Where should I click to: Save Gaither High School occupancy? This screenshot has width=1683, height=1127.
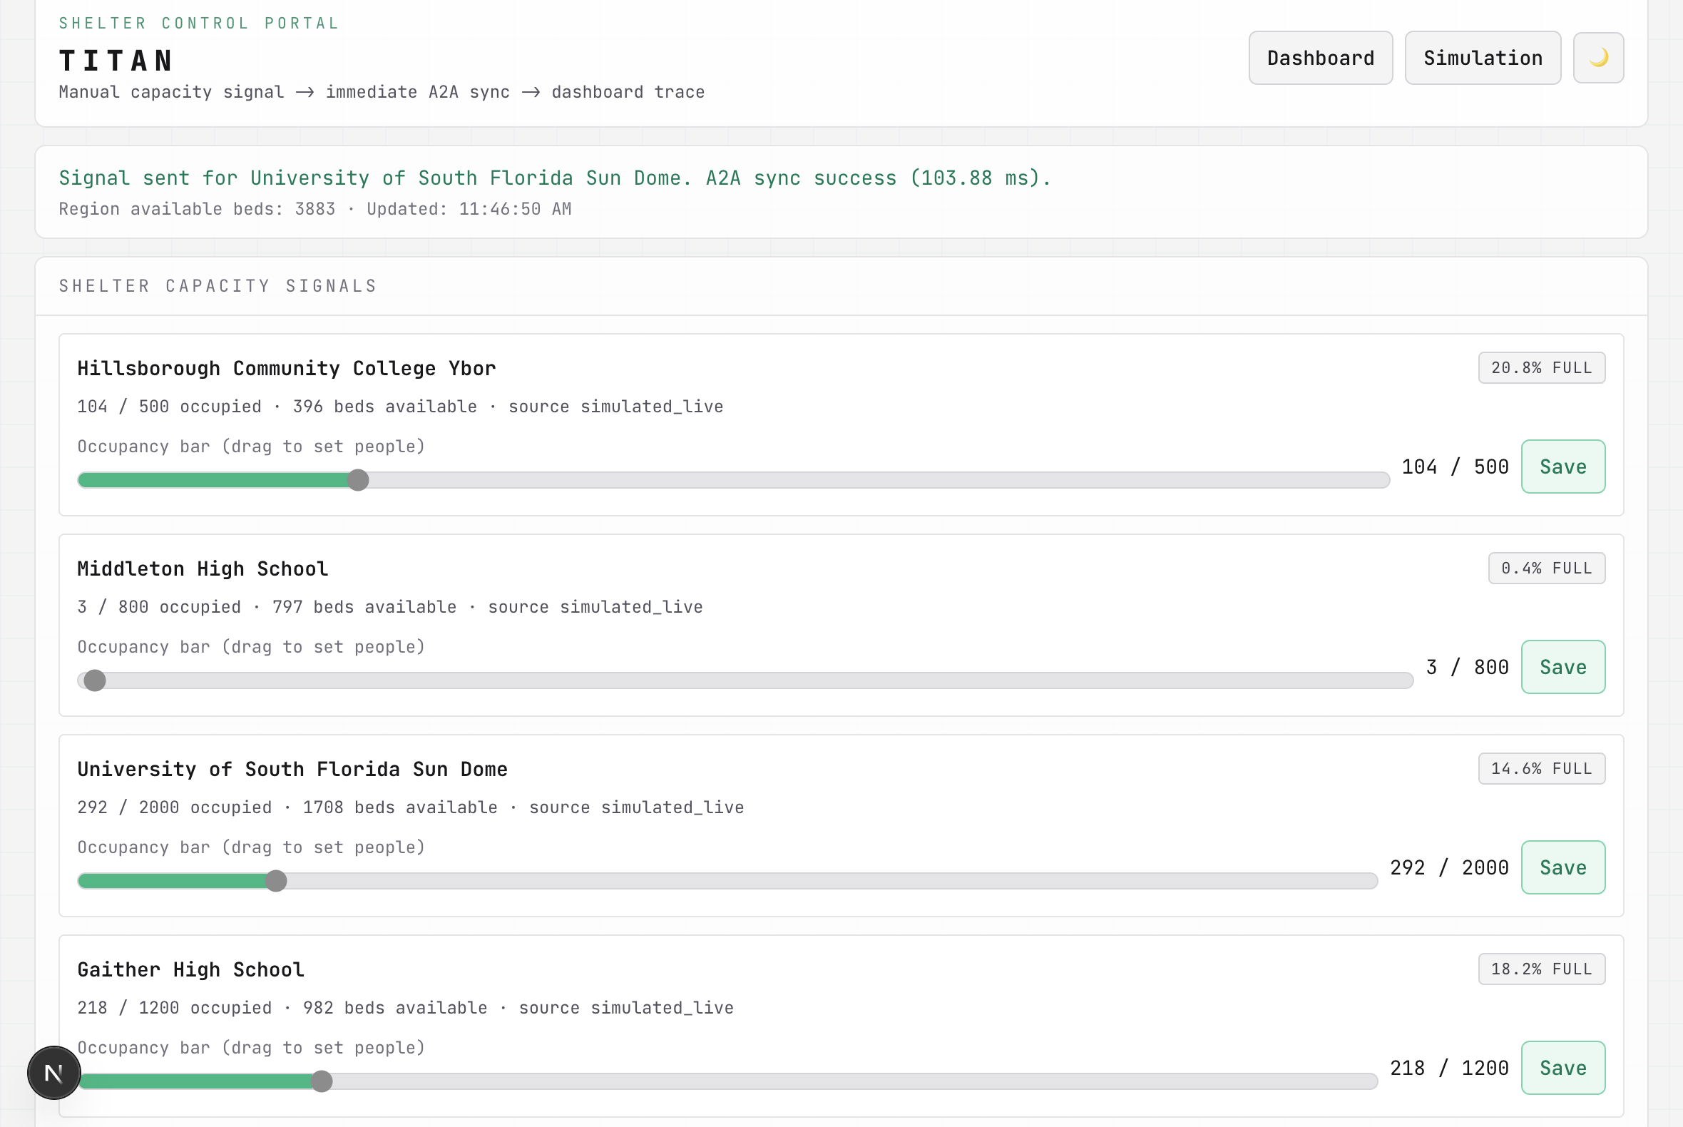click(1562, 1068)
